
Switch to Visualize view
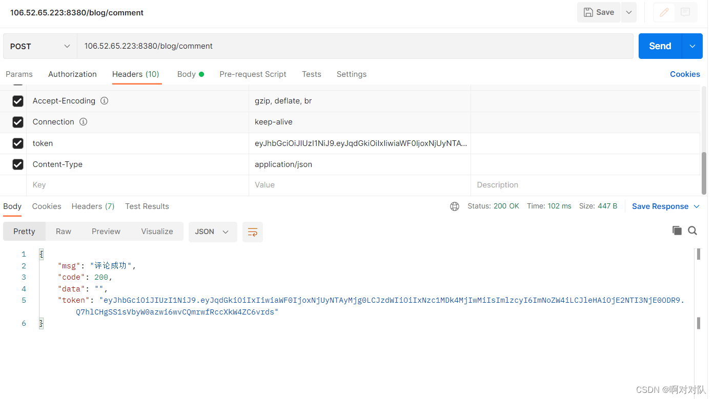click(157, 232)
